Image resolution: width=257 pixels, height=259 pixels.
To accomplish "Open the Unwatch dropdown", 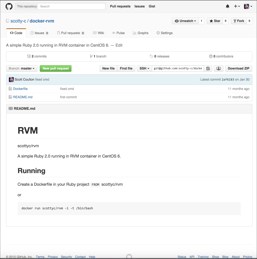I will 185,21.
